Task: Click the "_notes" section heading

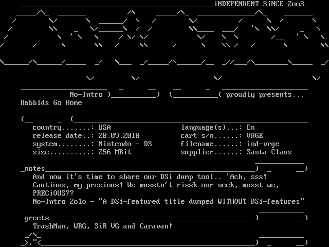Action: click(x=33, y=169)
